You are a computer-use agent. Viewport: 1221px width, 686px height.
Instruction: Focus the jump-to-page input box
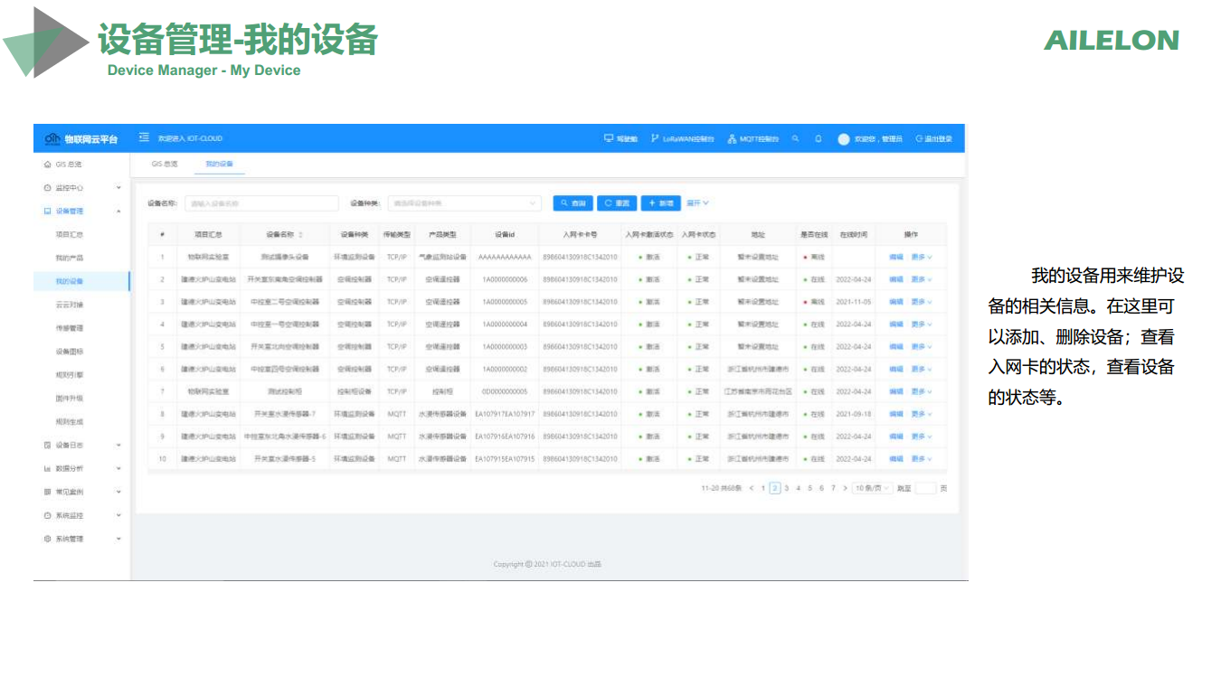tap(925, 488)
